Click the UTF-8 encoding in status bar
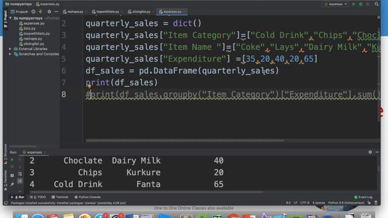The image size is (388, 218). click(304, 203)
